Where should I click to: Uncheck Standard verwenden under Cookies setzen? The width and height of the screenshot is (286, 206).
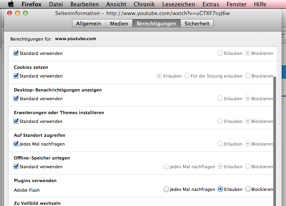point(16,76)
